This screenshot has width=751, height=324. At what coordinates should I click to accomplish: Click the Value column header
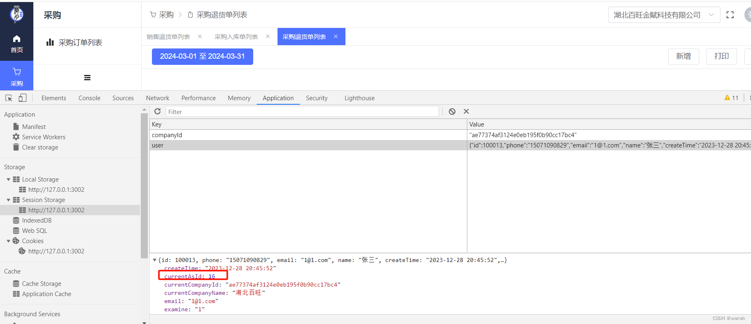point(609,124)
